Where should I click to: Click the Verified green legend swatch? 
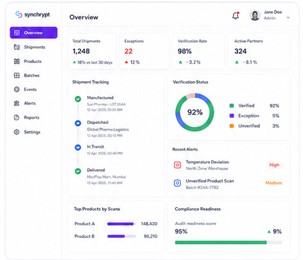232,106
